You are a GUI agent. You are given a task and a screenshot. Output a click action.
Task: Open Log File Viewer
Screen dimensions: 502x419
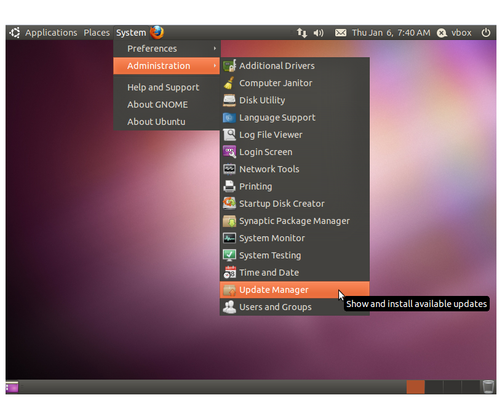(x=295, y=135)
